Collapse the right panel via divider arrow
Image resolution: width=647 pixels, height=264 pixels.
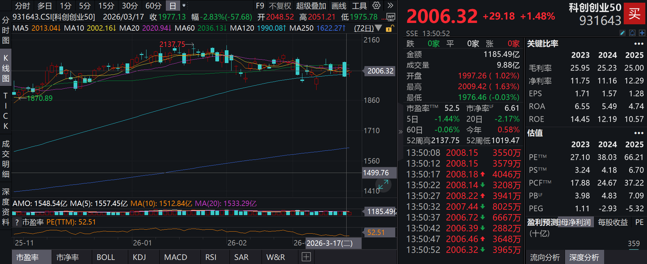[x=401, y=131]
